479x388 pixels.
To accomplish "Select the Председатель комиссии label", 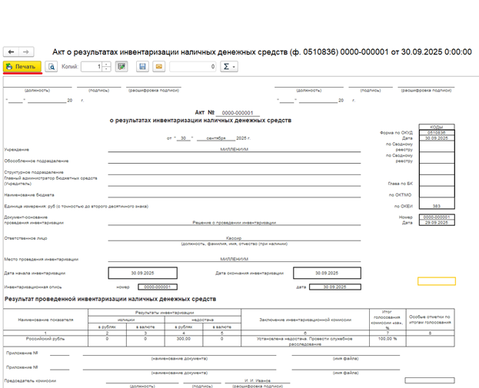I will [x=30, y=380].
